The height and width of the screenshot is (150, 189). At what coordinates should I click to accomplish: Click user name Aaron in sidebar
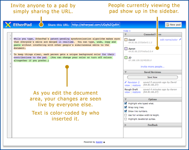(x=132, y=49)
